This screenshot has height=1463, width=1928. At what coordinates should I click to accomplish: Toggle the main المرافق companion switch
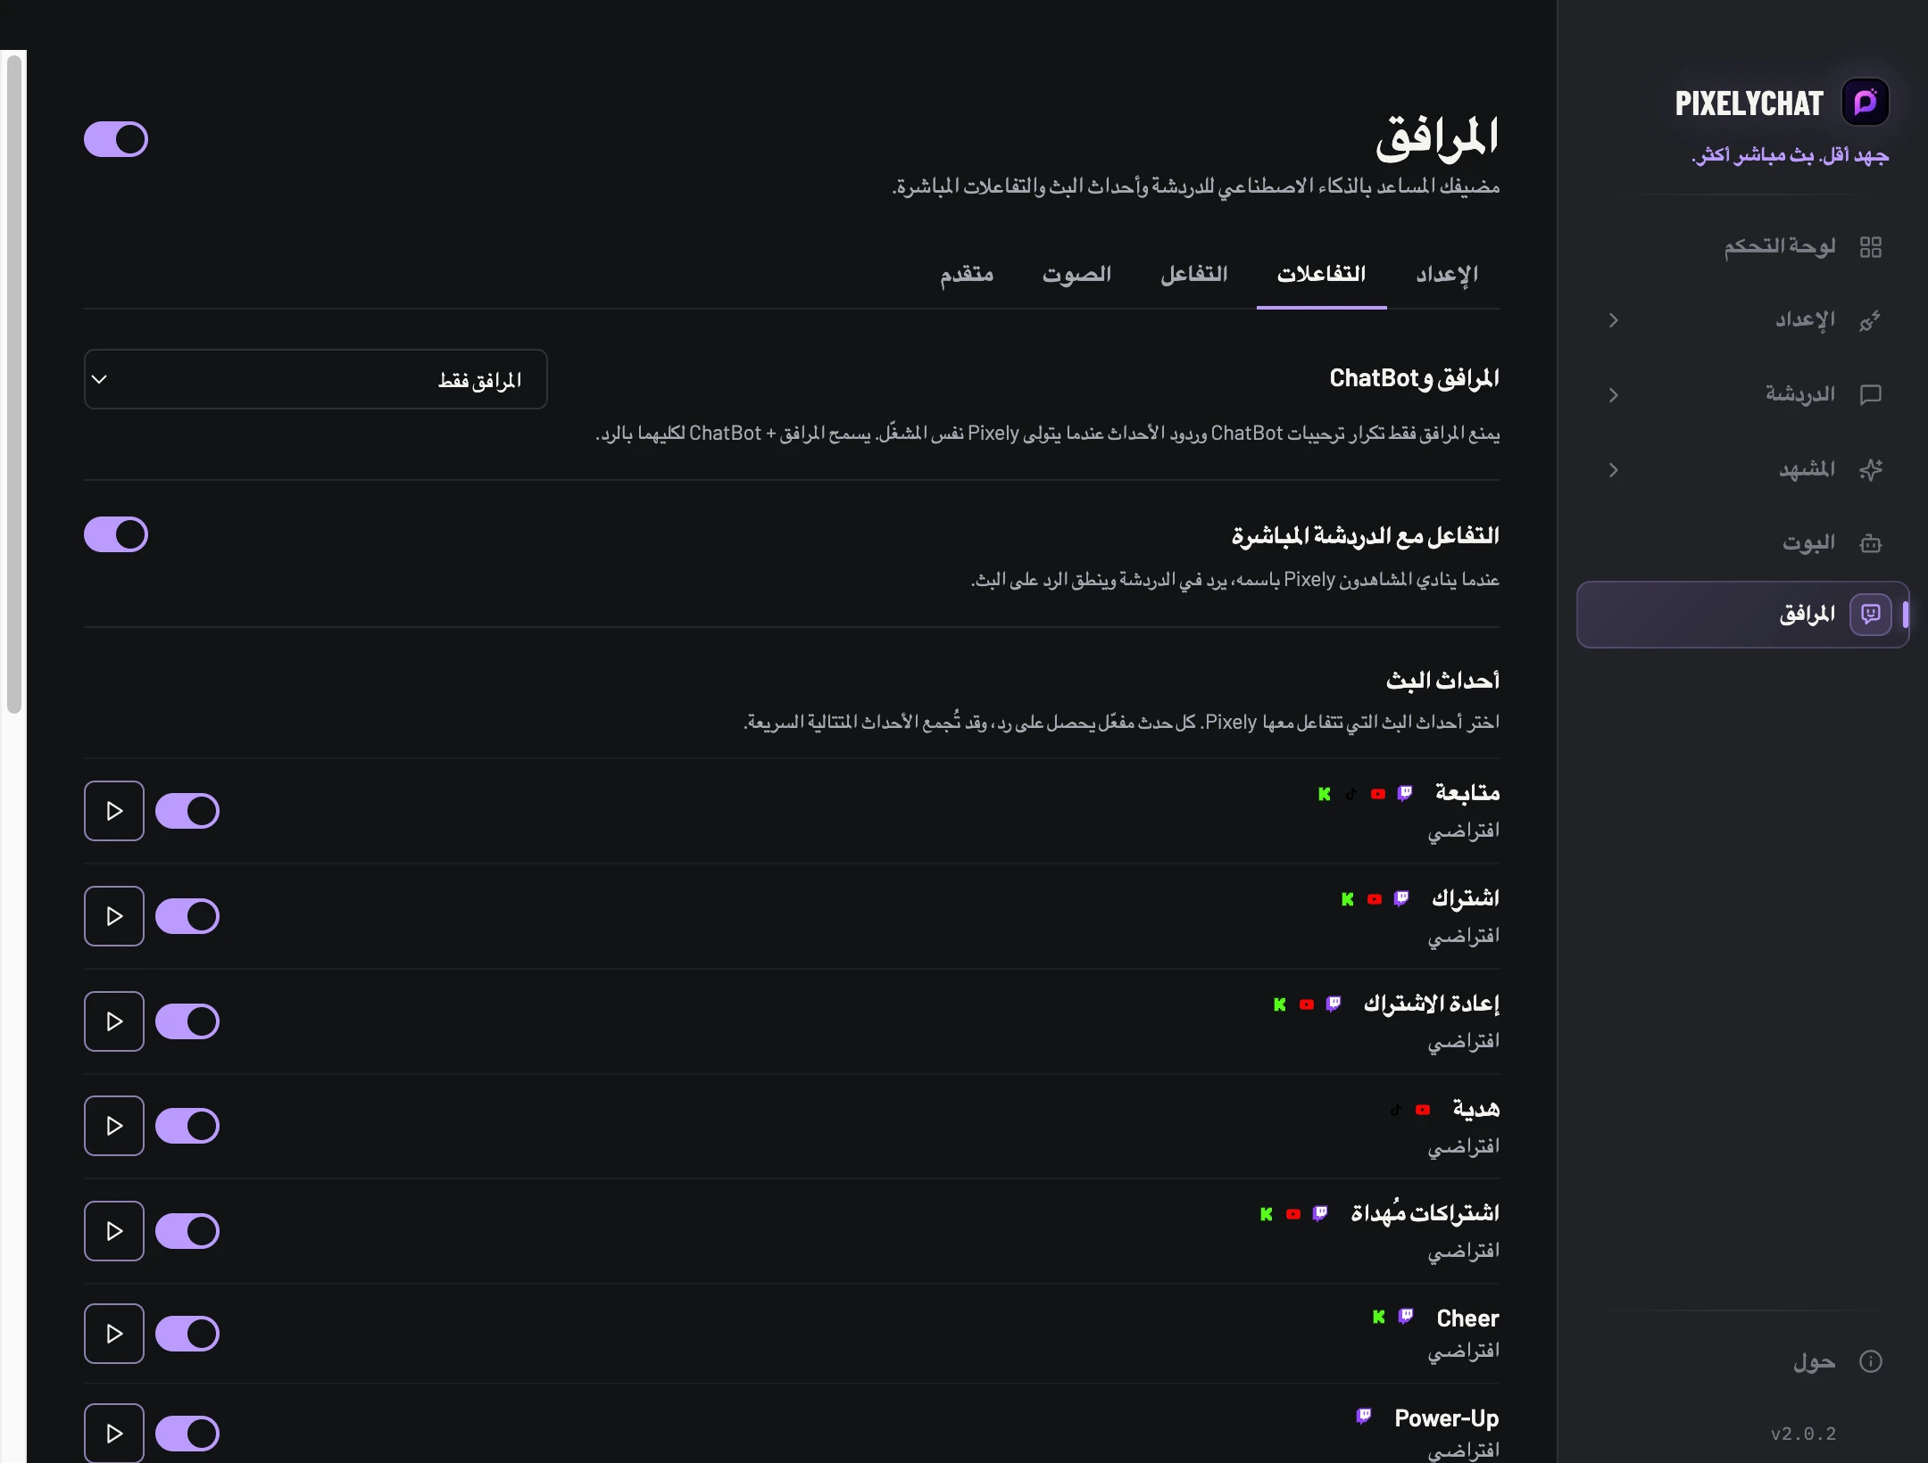click(x=116, y=139)
